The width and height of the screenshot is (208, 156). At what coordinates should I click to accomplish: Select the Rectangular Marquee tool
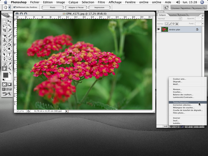click(4, 21)
